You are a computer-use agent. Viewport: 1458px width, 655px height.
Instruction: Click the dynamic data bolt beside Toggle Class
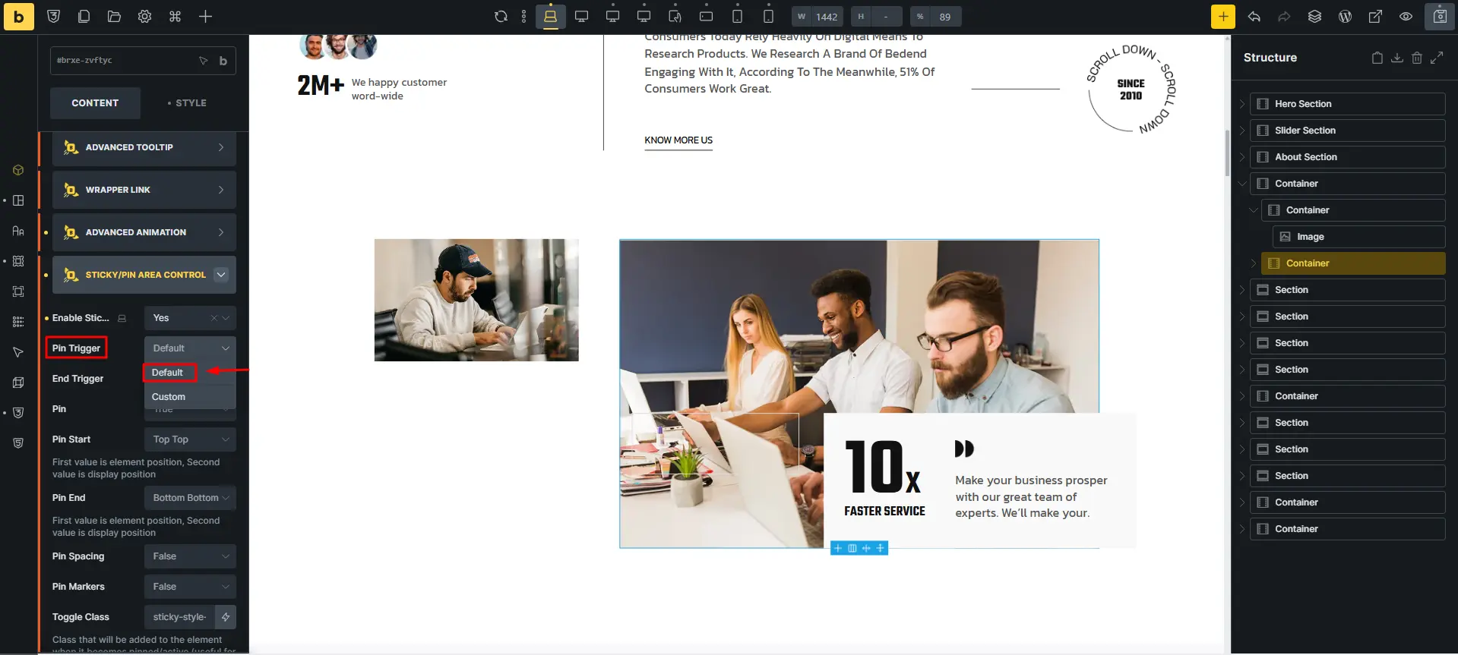pos(226,617)
